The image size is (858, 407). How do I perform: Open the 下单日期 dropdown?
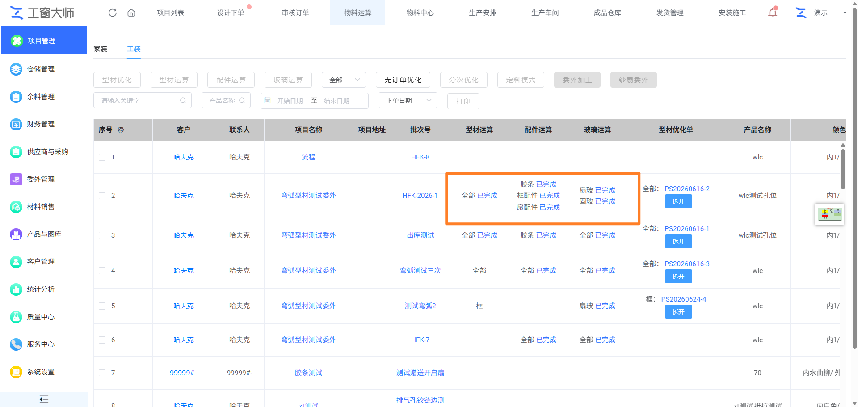click(x=408, y=101)
